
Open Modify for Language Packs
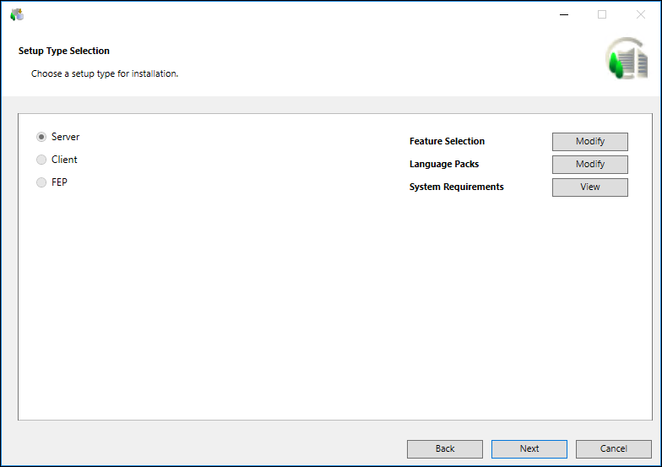tap(589, 165)
